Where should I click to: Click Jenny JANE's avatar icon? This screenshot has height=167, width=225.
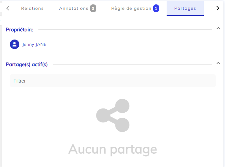[x=15, y=44]
